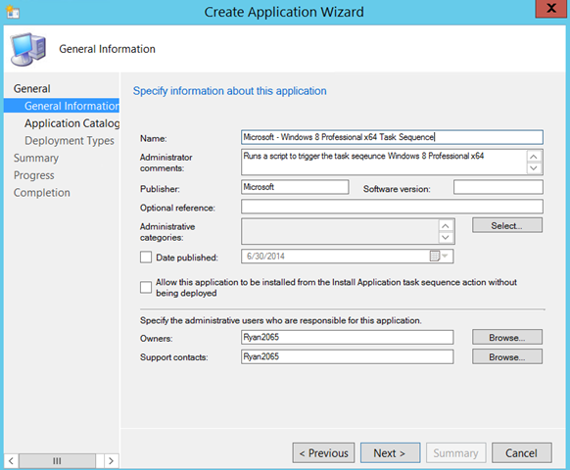
Task: Select Completion step in sidebar
Action: (42, 193)
